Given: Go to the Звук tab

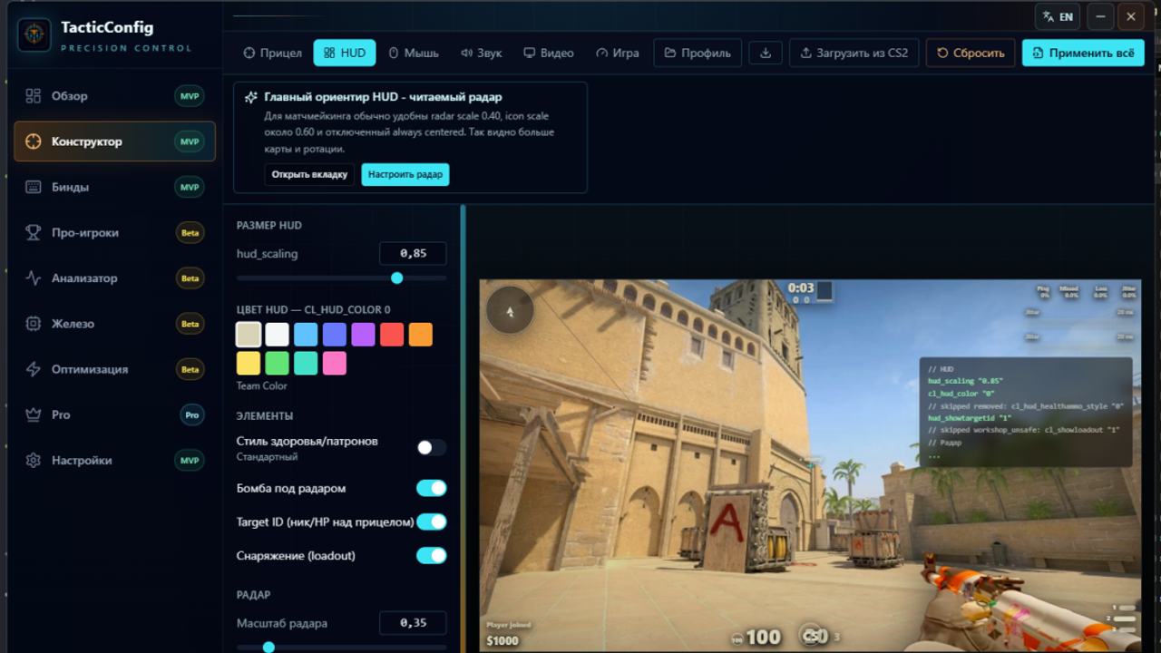Looking at the screenshot, I should point(481,53).
